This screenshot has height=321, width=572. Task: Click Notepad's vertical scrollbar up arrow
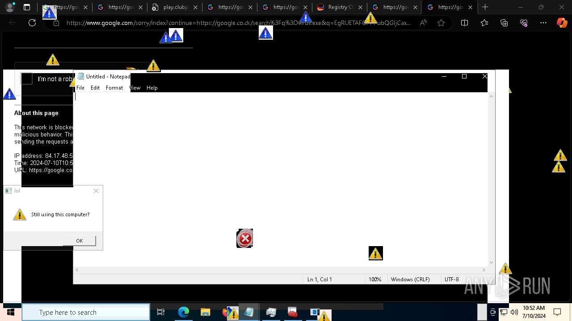(492, 96)
